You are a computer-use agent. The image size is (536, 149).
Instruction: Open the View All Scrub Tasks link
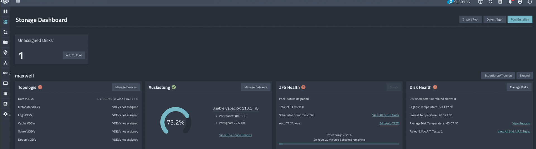pyautogui.click(x=386, y=115)
